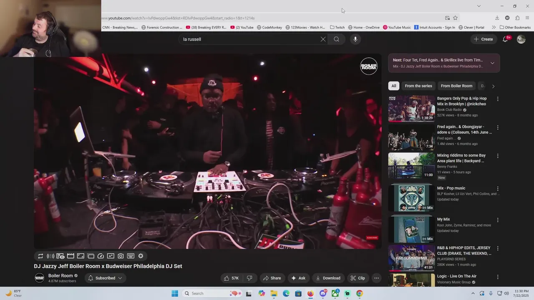The width and height of the screenshot is (534, 300).
Task: Open the Firefox hamburger menu
Action: pyautogui.click(x=527, y=18)
